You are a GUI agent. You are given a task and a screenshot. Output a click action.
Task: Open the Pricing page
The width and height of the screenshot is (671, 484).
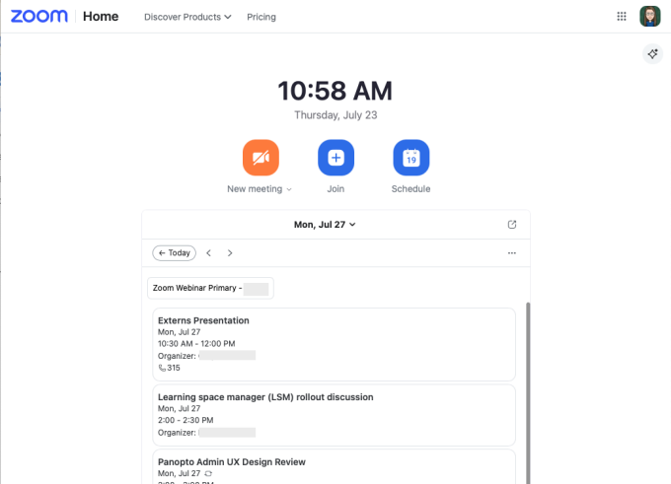(261, 17)
